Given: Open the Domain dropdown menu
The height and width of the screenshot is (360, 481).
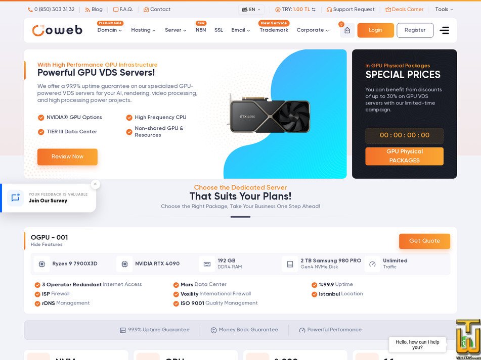Looking at the screenshot, I should [x=110, y=30].
